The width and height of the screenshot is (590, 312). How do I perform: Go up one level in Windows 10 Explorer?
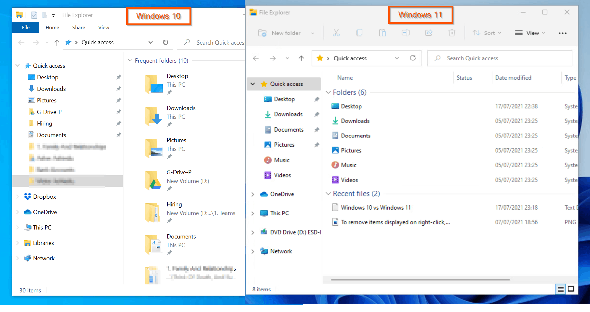(x=57, y=43)
